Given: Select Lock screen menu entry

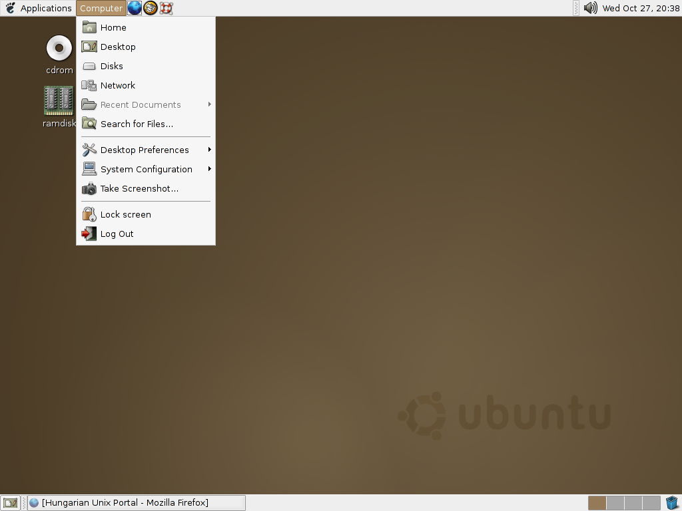Looking at the screenshot, I should point(146,214).
